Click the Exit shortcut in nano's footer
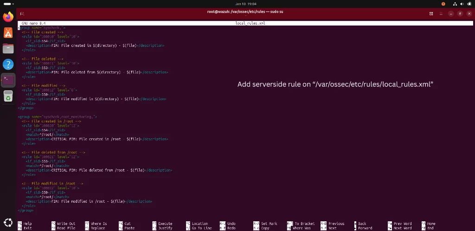The image size is (475, 231). (x=27, y=228)
